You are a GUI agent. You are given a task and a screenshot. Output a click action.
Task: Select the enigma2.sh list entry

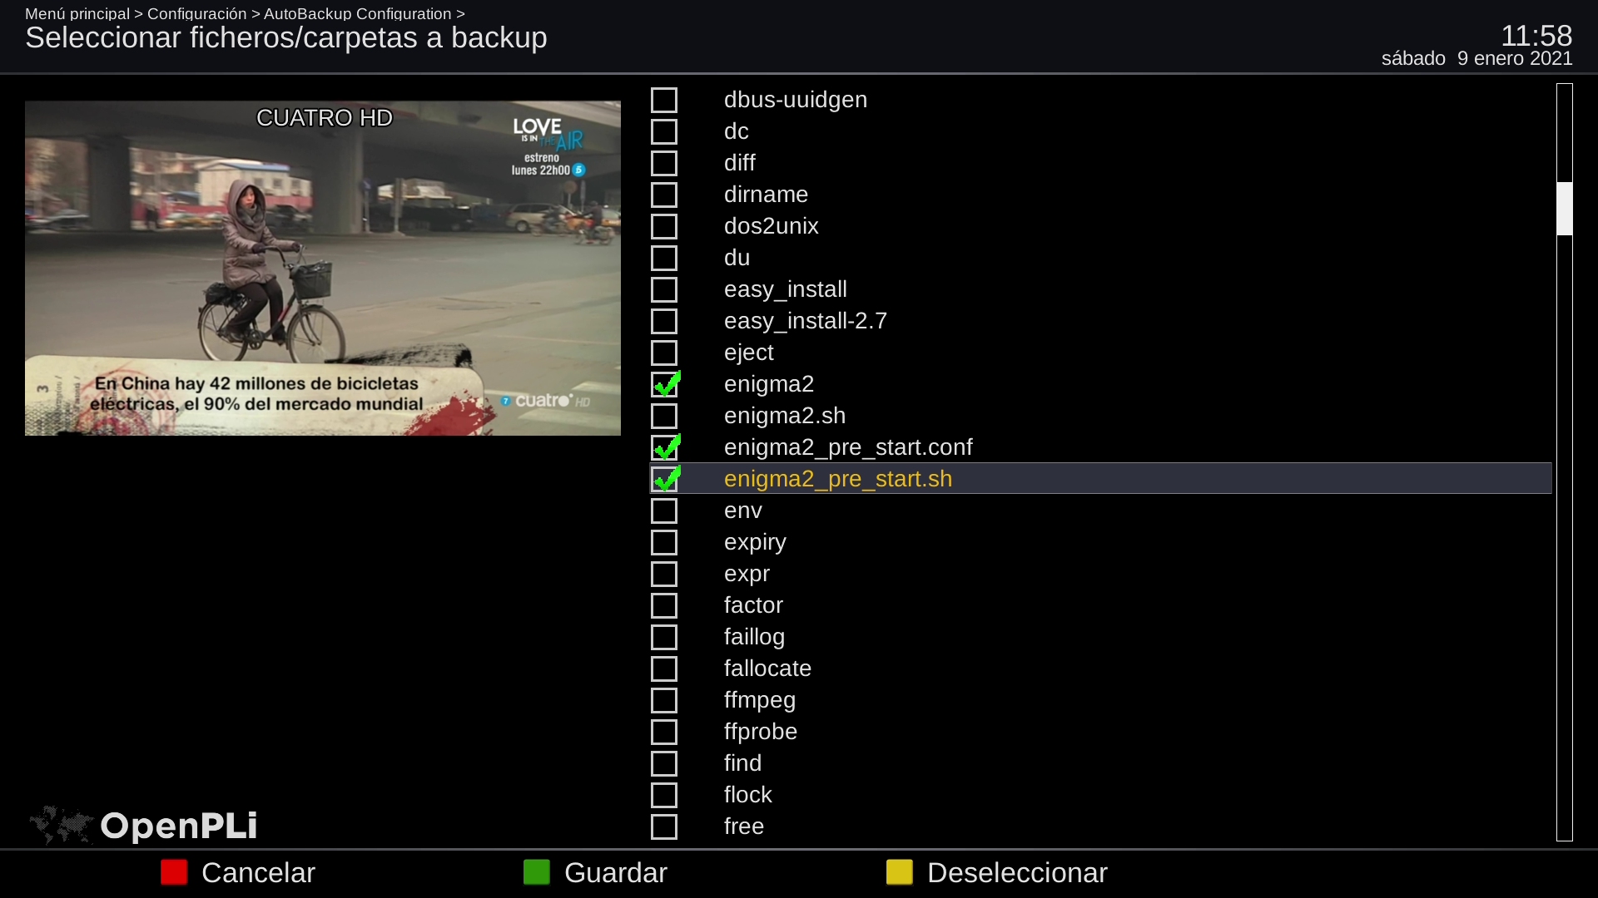pos(784,416)
